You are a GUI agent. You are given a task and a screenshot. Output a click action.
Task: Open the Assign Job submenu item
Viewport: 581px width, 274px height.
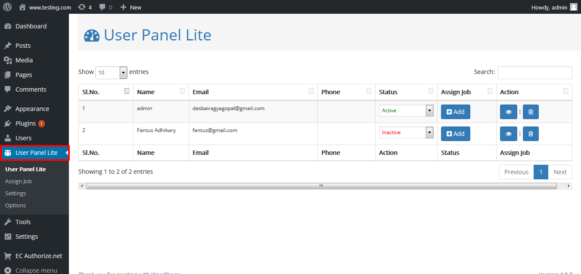point(19,181)
